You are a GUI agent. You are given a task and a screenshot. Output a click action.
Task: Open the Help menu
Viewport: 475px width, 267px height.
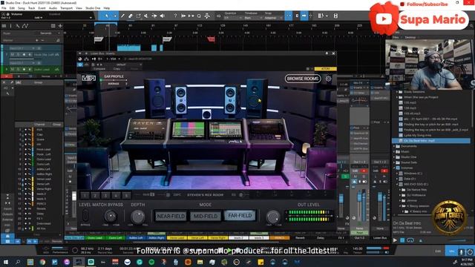pyautogui.click(x=107, y=8)
